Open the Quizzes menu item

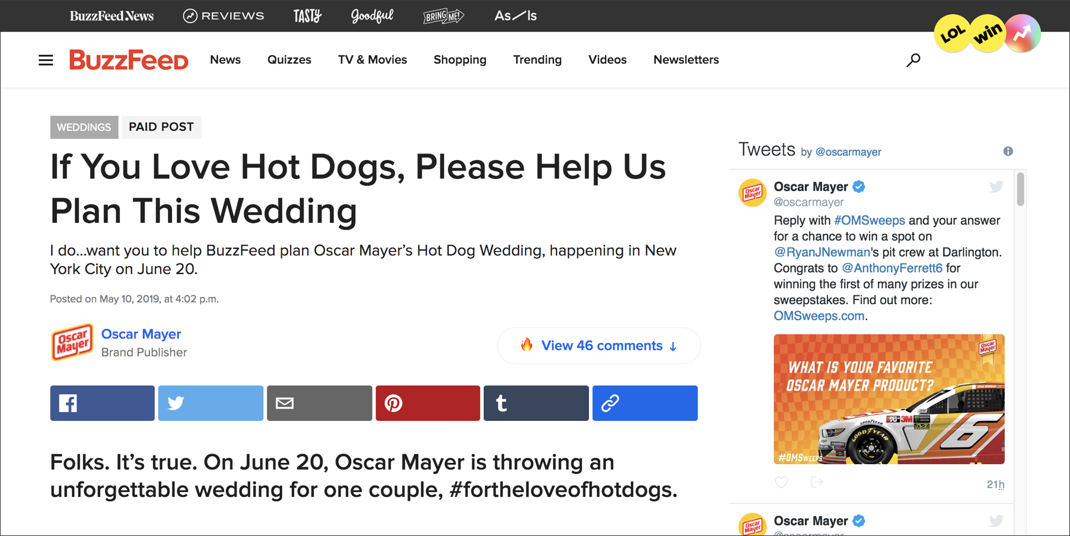[289, 60]
